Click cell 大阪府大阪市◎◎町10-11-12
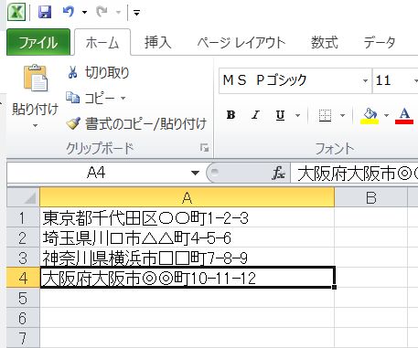 point(188,278)
